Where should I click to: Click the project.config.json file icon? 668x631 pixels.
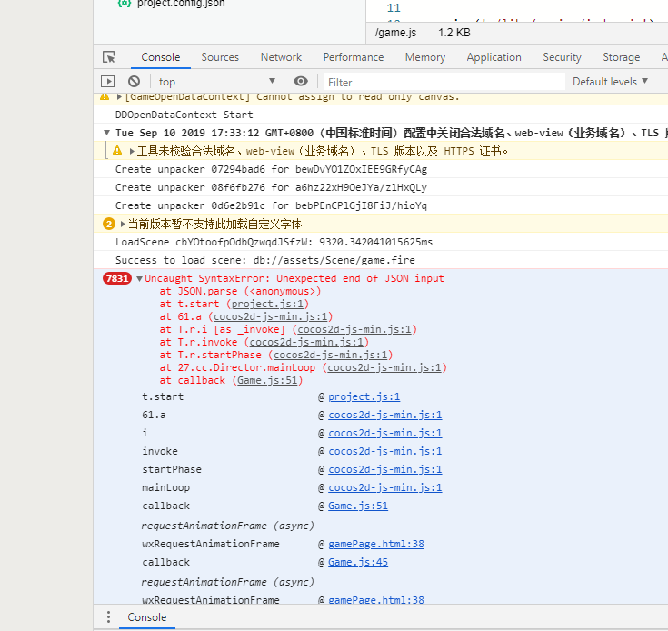pyautogui.click(x=124, y=4)
